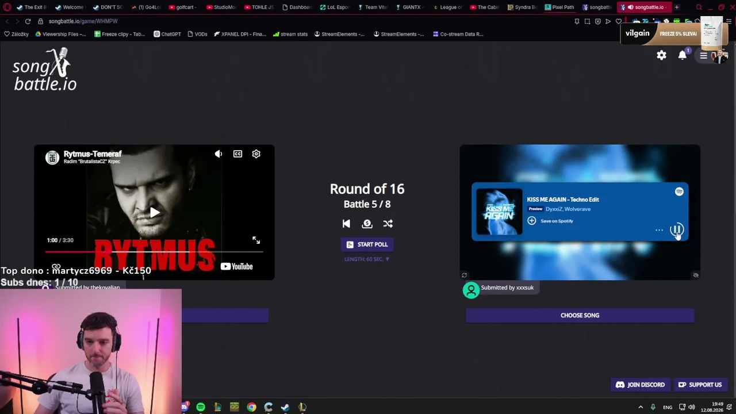Open the system volume control

[x=691, y=407]
